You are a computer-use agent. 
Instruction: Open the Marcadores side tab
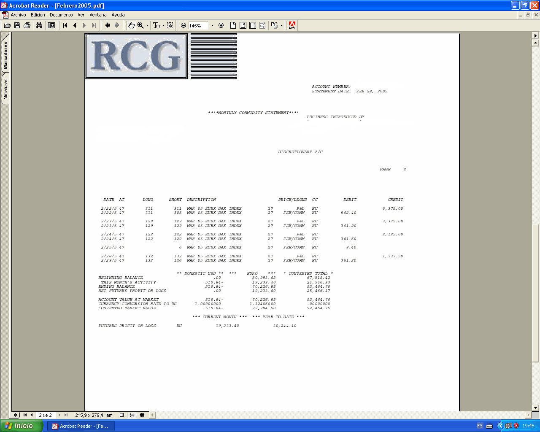(5, 55)
